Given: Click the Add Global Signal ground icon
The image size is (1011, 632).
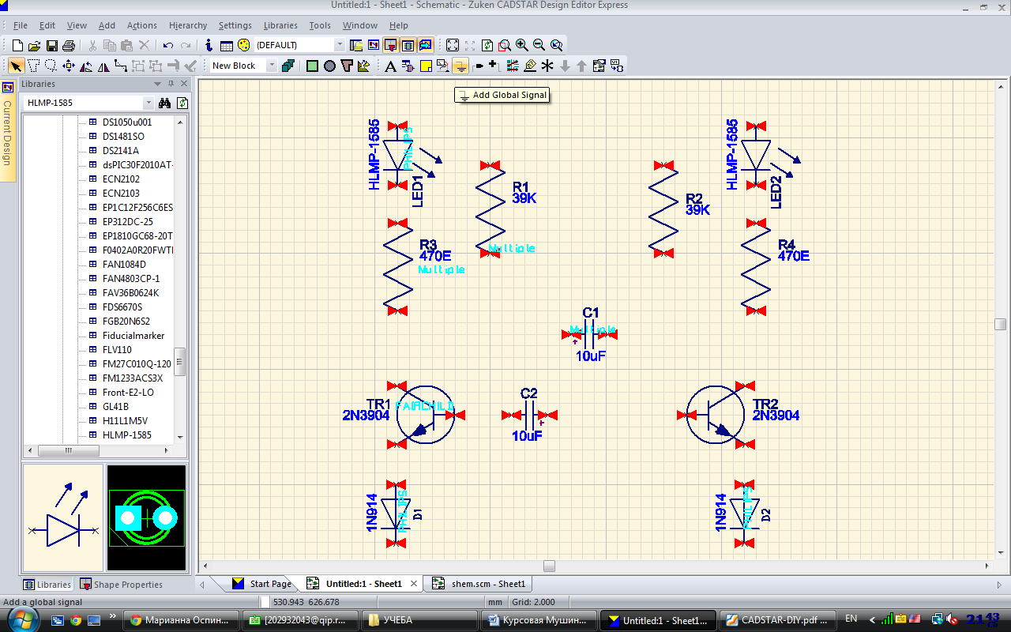Looking at the screenshot, I should tap(460, 66).
